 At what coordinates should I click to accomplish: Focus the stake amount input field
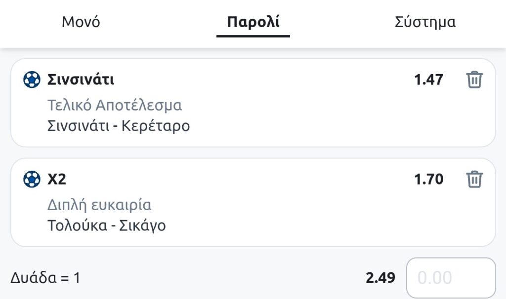(451, 278)
